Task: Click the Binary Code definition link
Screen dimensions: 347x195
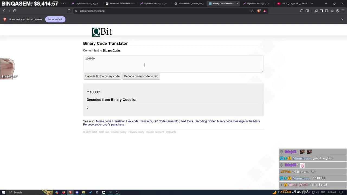Action: 111,50
